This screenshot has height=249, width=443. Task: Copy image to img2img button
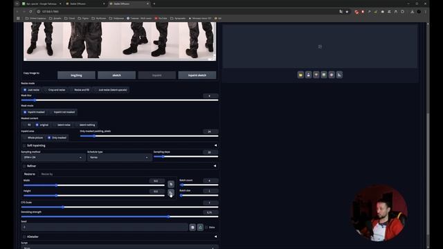(76, 75)
